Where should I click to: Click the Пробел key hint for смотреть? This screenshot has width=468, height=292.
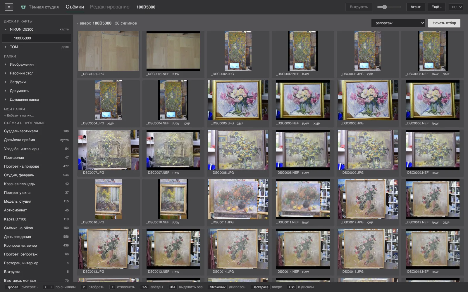[12, 287]
